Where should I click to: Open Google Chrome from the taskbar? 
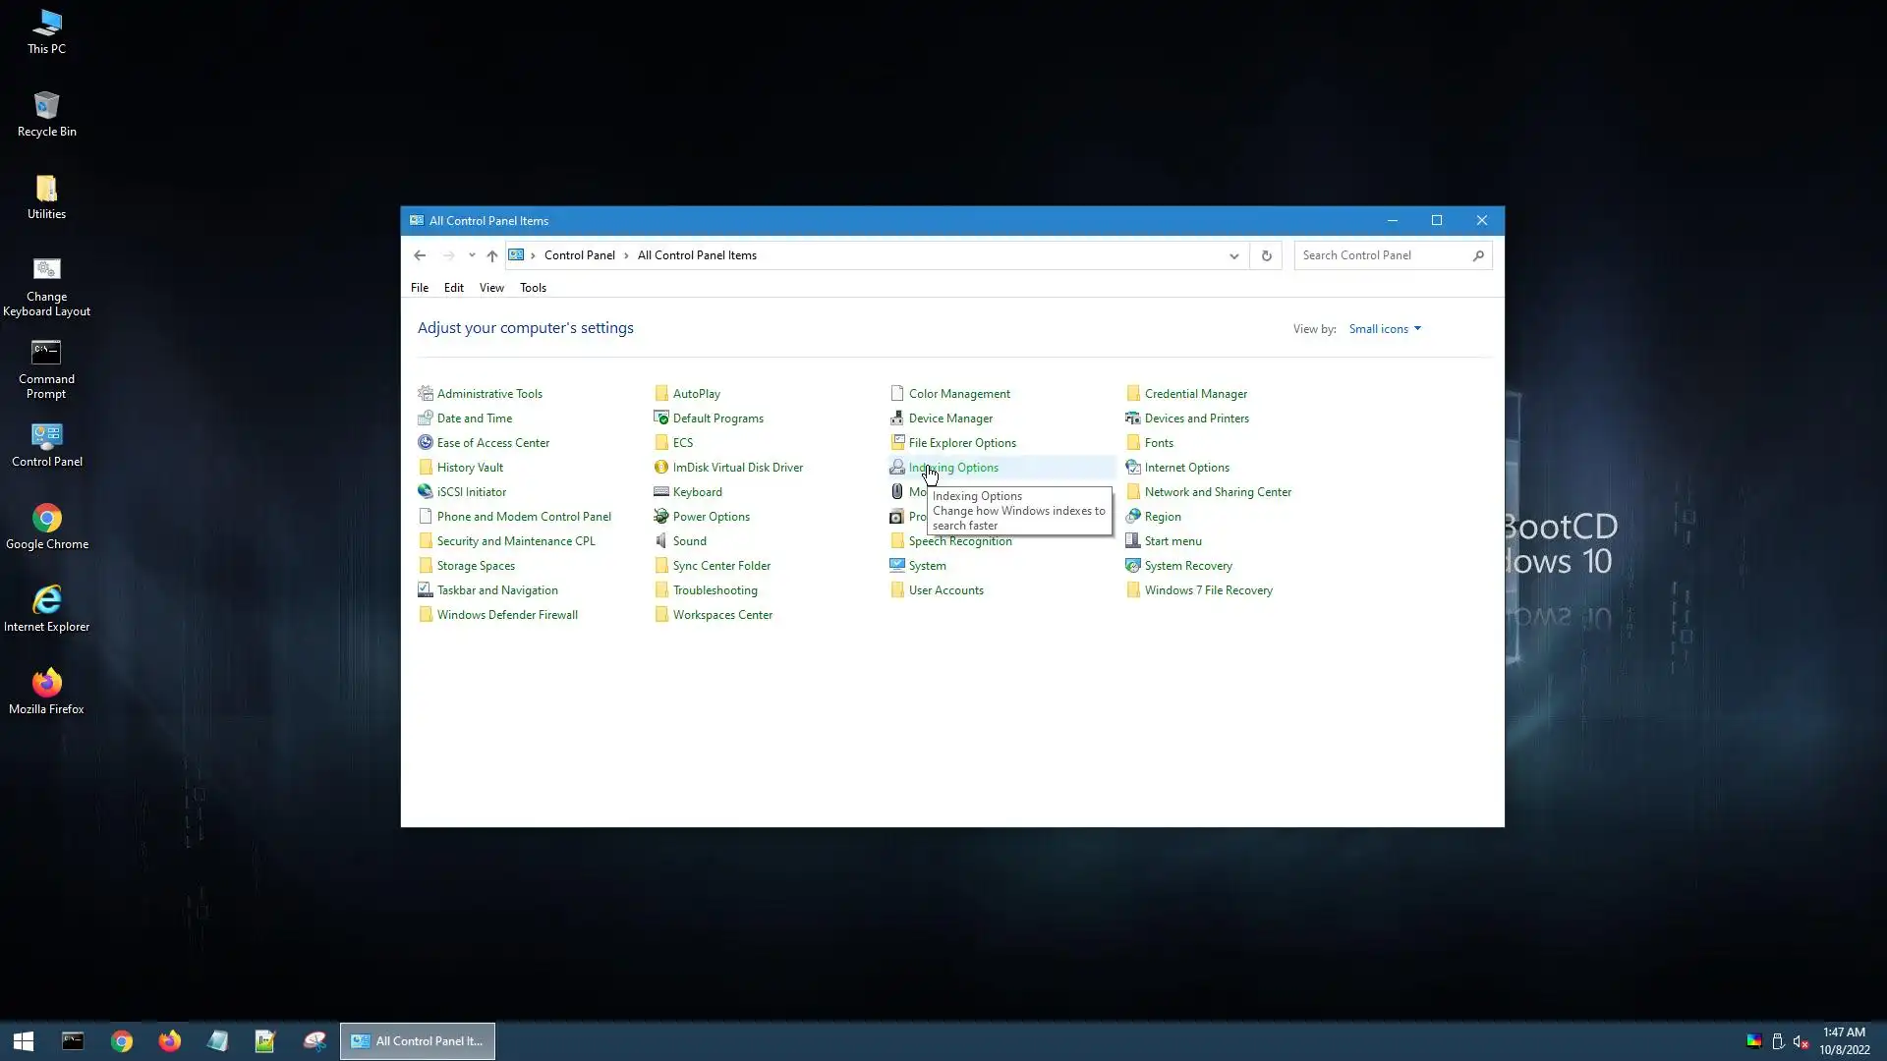pos(122,1041)
